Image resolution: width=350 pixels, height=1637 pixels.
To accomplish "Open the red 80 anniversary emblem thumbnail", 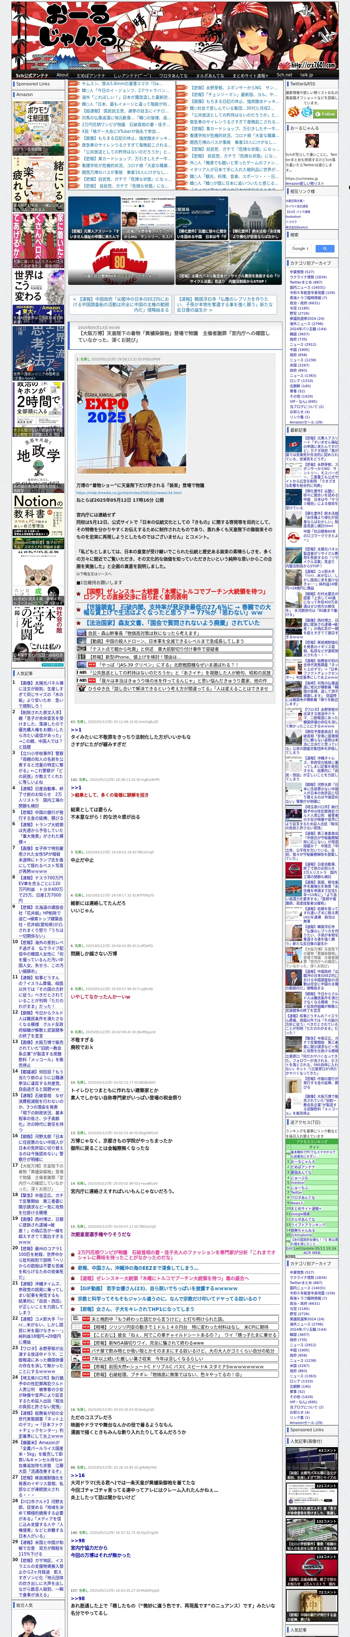I will click(x=121, y=262).
